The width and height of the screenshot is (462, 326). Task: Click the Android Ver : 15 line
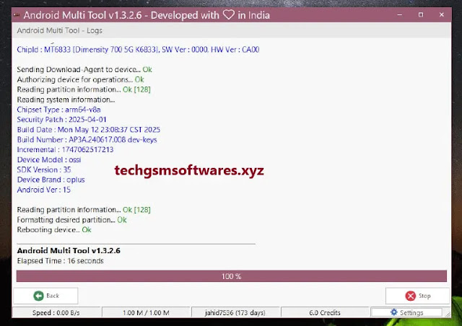click(43, 190)
